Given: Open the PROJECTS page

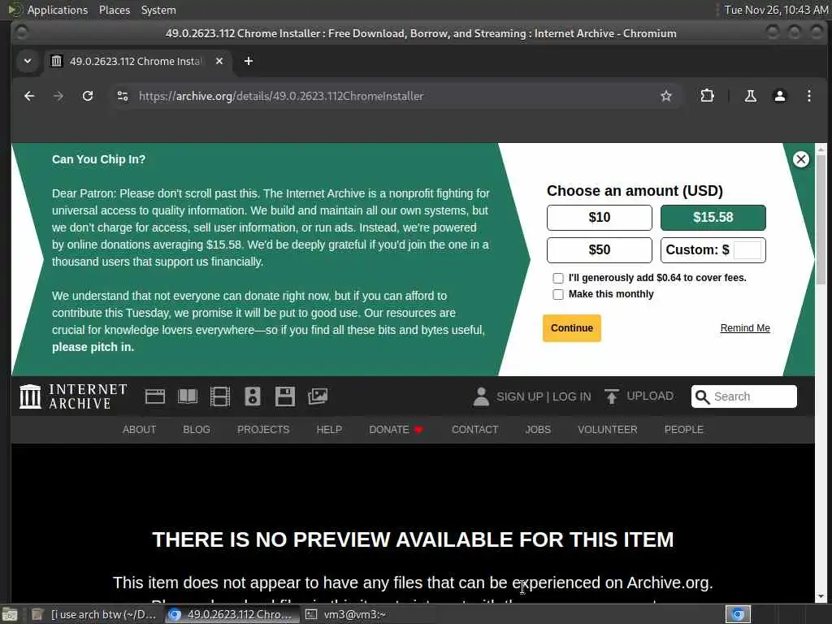Looking at the screenshot, I should click(263, 430).
